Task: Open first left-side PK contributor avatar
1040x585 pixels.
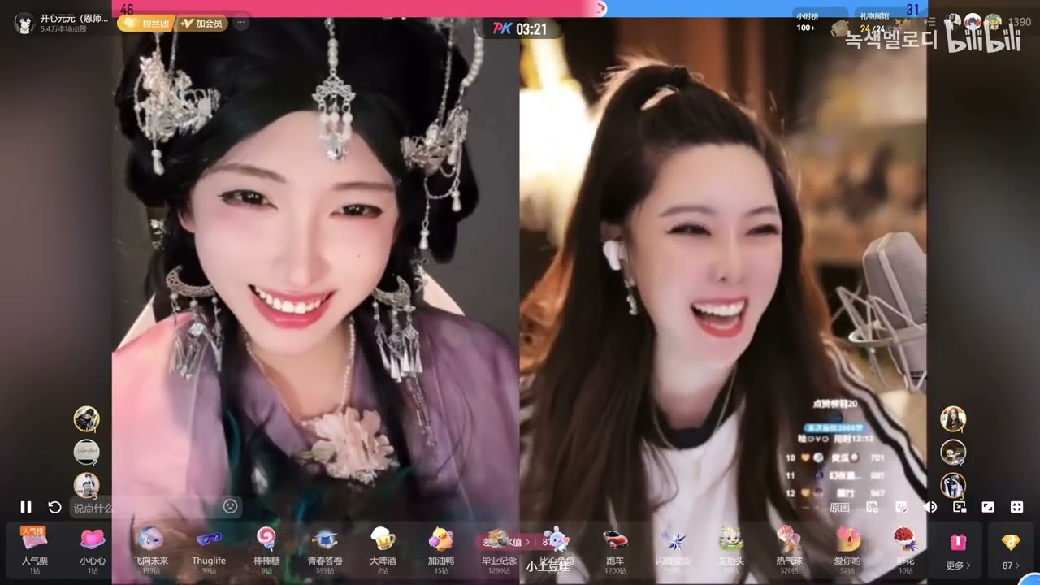Action: pos(87,419)
